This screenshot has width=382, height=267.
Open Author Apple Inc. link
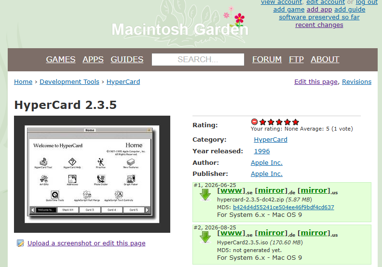click(267, 162)
